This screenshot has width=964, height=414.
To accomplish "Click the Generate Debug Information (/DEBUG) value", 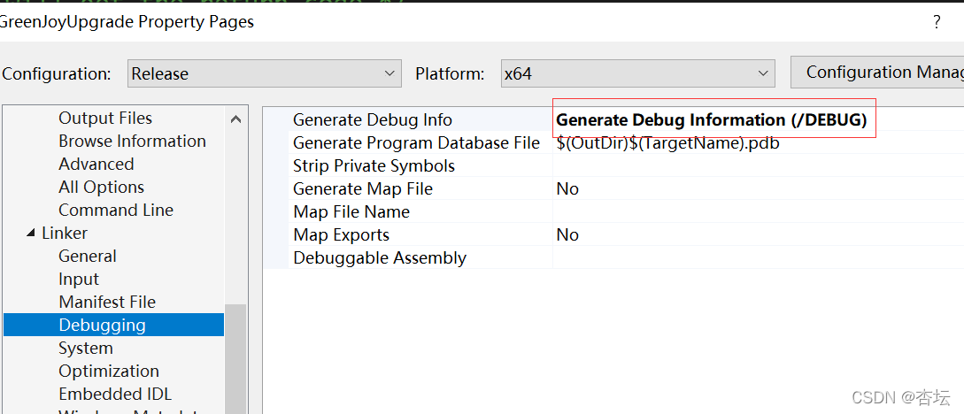I will 712,119.
